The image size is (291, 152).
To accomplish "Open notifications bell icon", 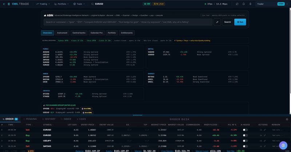I will coord(244,4).
